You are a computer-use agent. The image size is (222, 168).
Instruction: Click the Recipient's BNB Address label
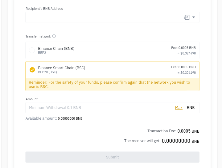coord(44,9)
